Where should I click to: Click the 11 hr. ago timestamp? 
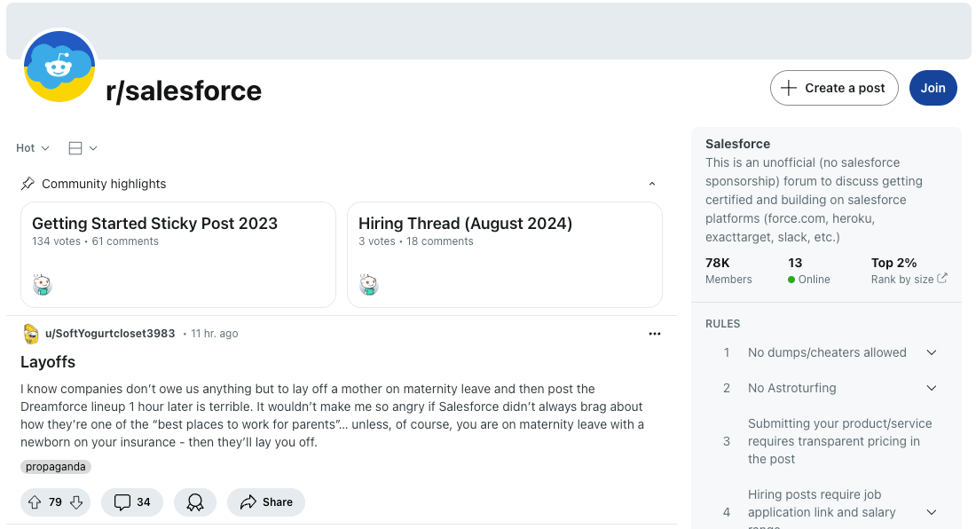(214, 334)
